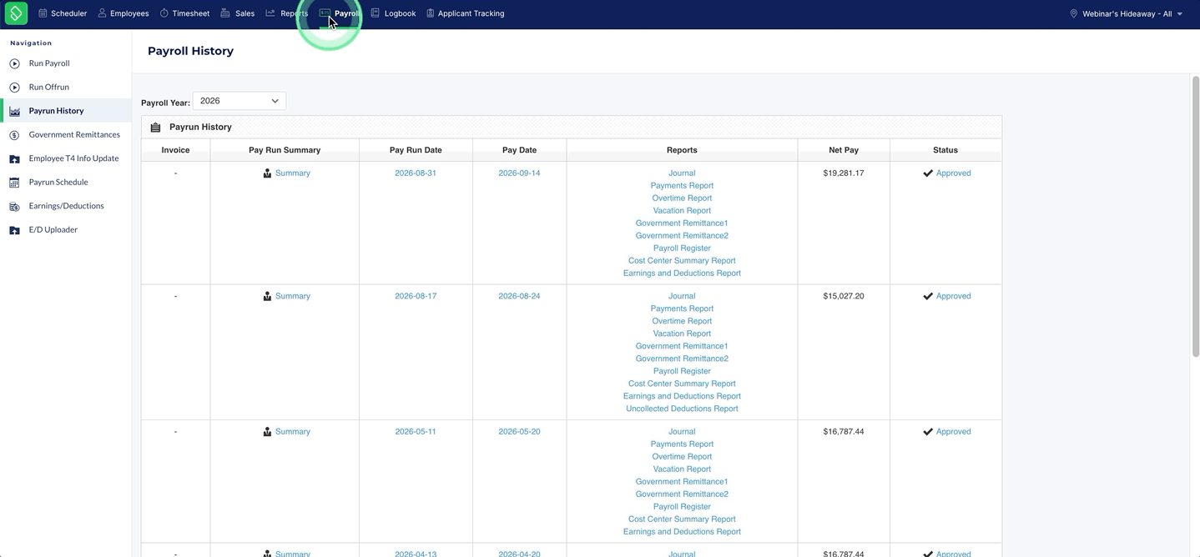This screenshot has height=557, width=1200.
Task: Click the Sales icon in top bar
Action: pyautogui.click(x=224, y=13)
